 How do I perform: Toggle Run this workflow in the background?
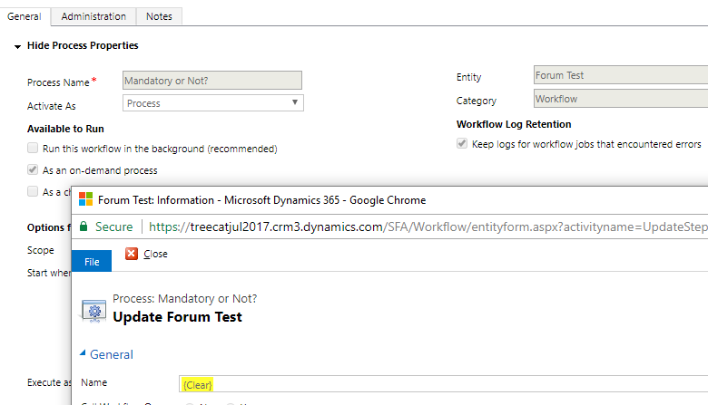tap(33, 148)
